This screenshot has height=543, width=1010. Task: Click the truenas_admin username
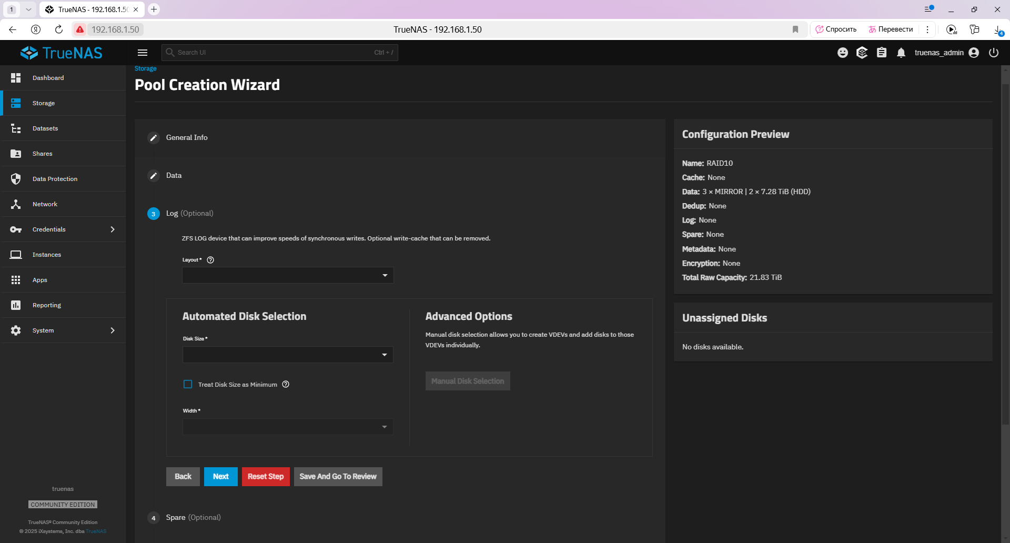tap(939, 53)
